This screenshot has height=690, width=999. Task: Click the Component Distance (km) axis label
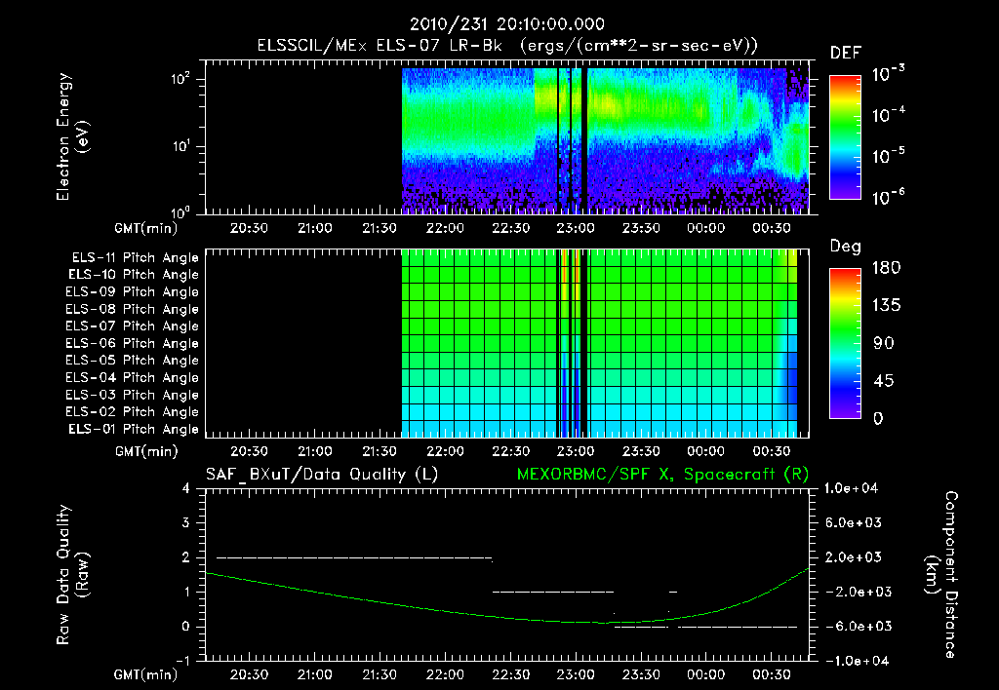941,575
